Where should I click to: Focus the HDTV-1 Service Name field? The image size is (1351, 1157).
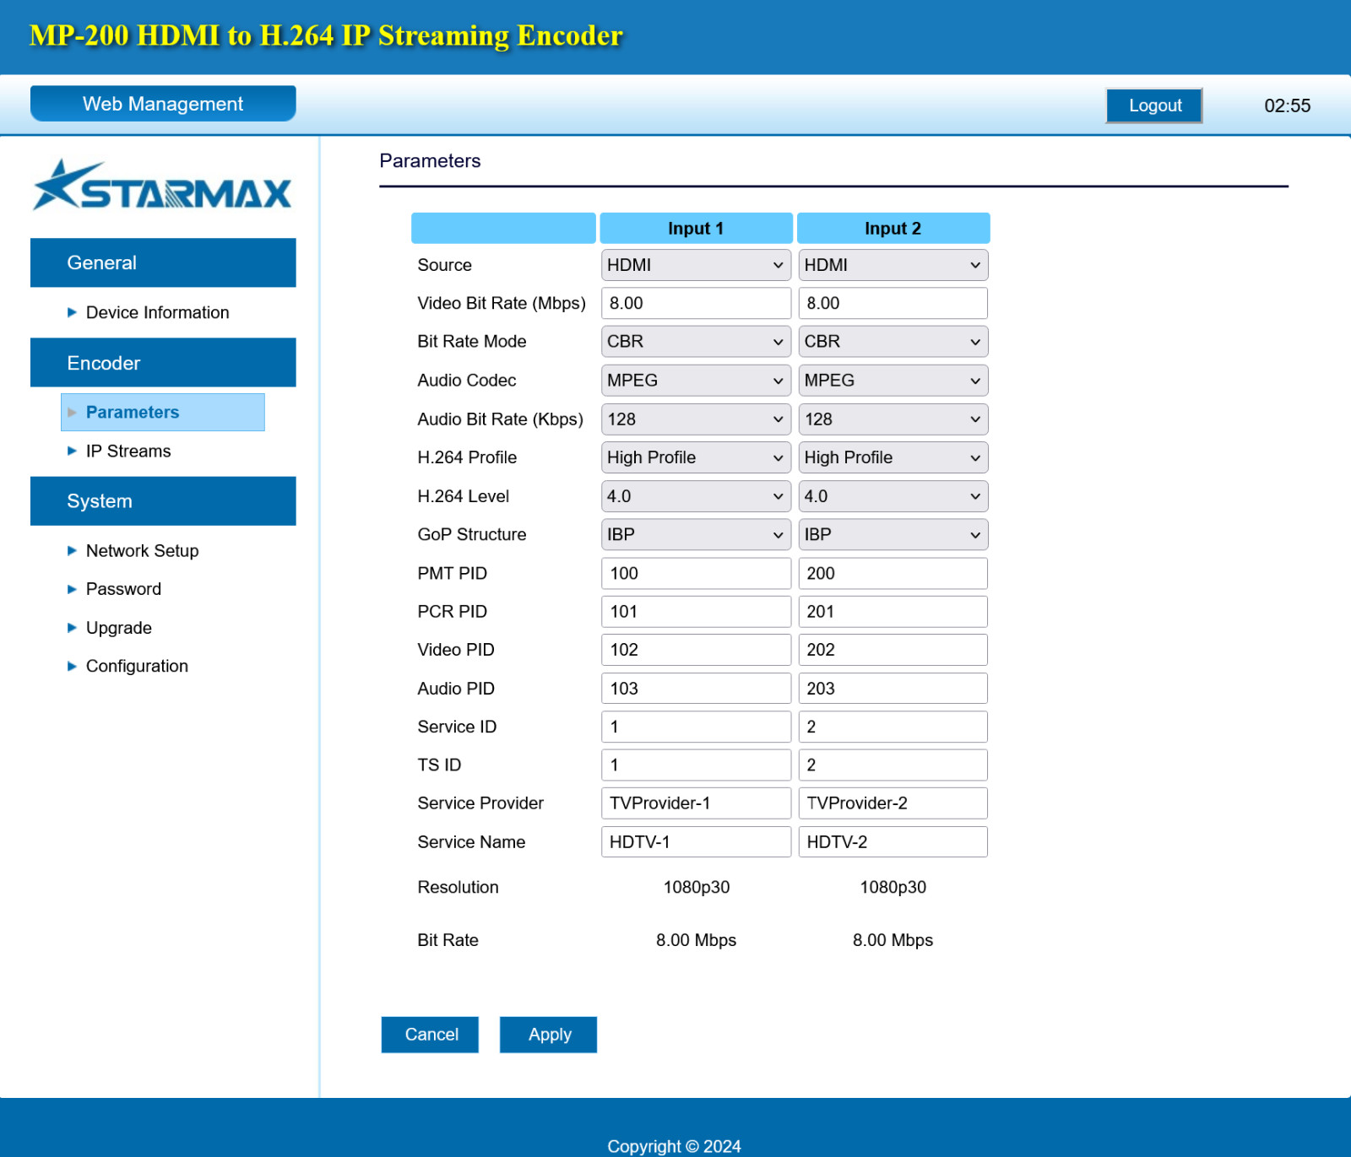point(696,842)
